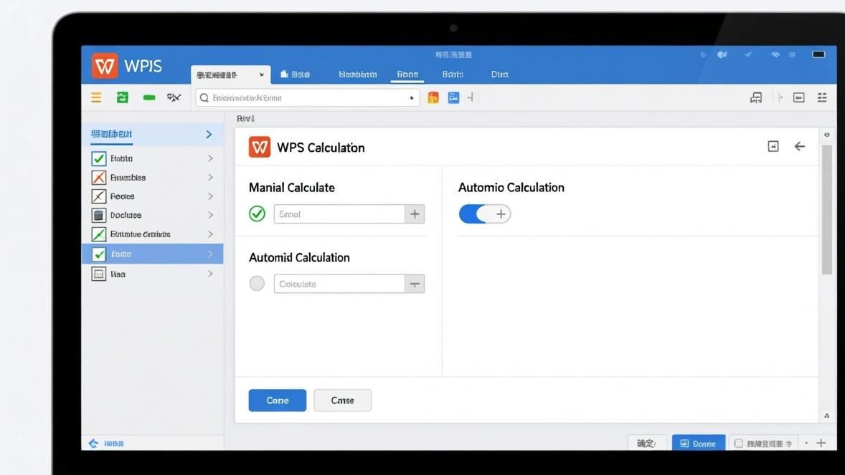Click the green save icon in toolbar

pos(123,97)
